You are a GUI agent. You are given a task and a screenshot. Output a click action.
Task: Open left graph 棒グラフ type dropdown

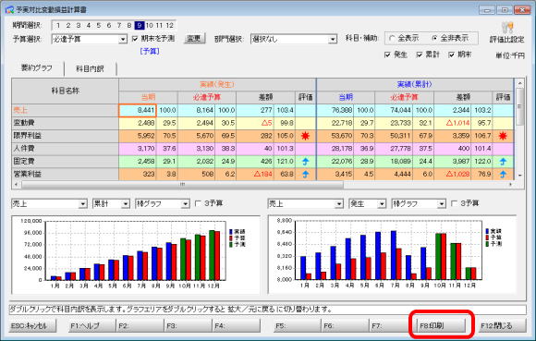(x=163, y=204)
